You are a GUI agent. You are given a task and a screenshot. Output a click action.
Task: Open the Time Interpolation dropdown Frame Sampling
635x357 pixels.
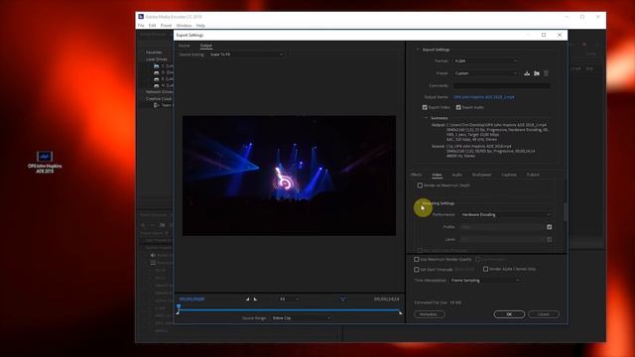pos(485,280)
